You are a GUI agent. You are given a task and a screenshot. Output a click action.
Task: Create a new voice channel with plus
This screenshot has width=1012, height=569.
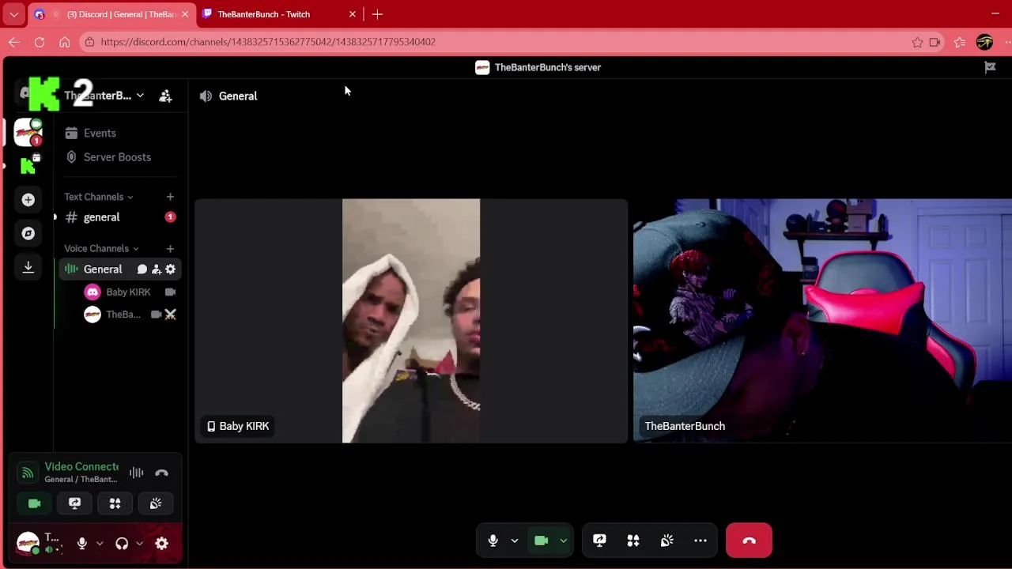(x=170, y=249)
